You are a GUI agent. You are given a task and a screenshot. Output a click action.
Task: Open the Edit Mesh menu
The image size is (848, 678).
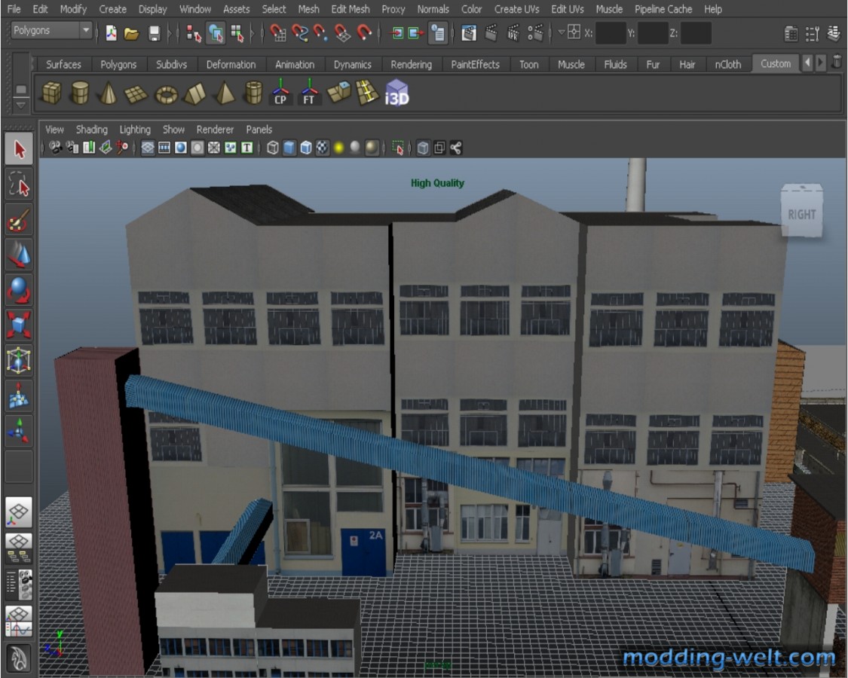[x=350, y=9]
